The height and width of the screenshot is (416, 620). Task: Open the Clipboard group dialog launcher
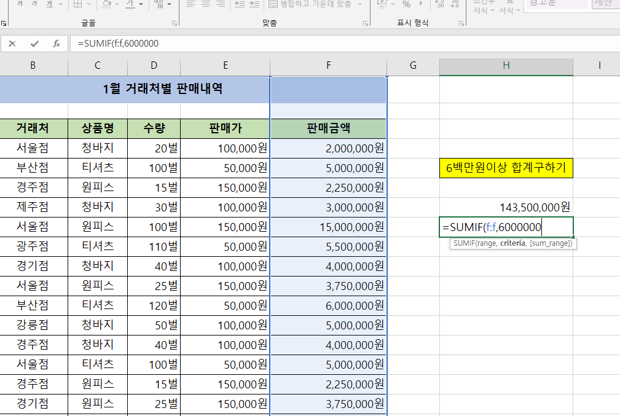4,24
